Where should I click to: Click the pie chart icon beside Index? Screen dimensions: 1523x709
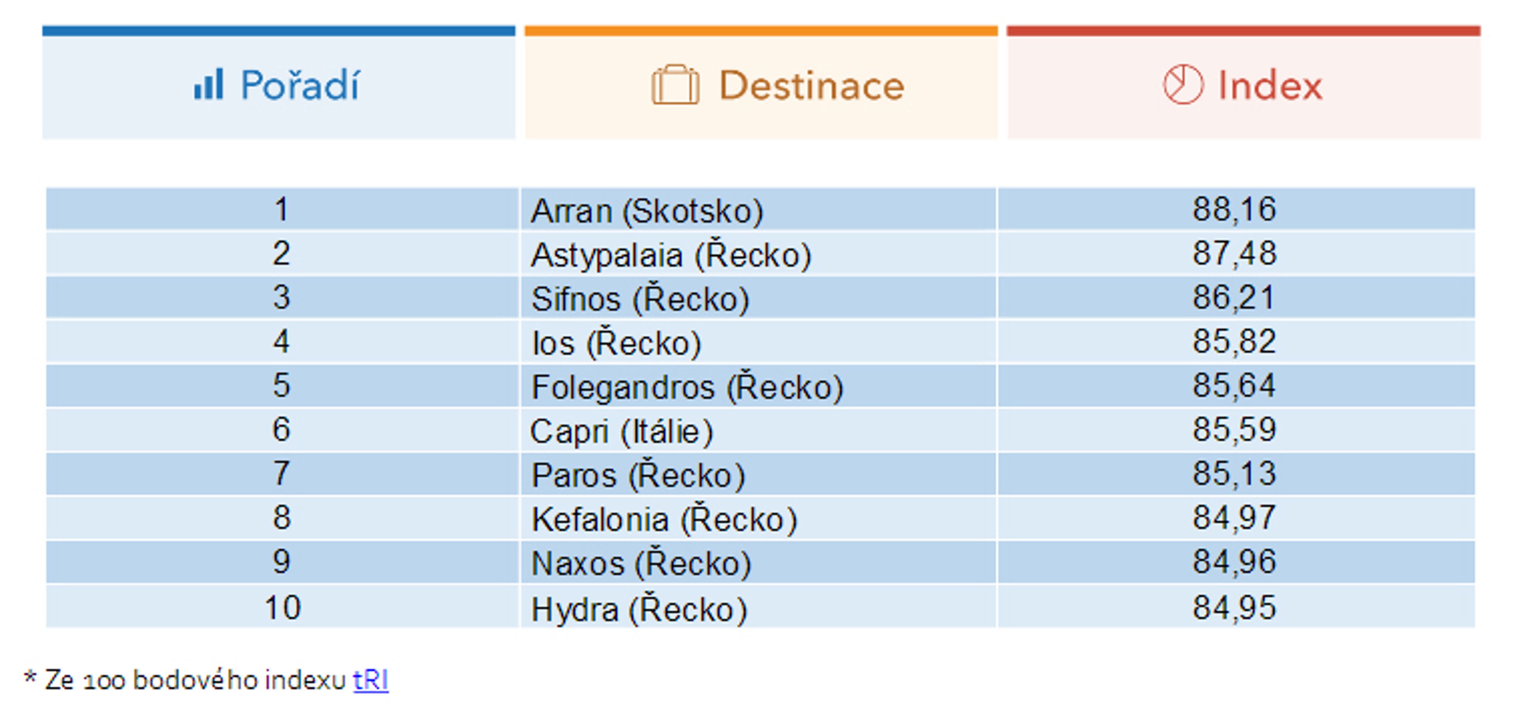1183,85
